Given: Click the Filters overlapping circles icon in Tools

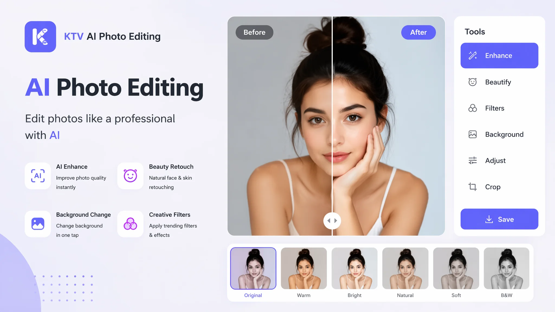Looking at the screenshot, I should (473, 108).
